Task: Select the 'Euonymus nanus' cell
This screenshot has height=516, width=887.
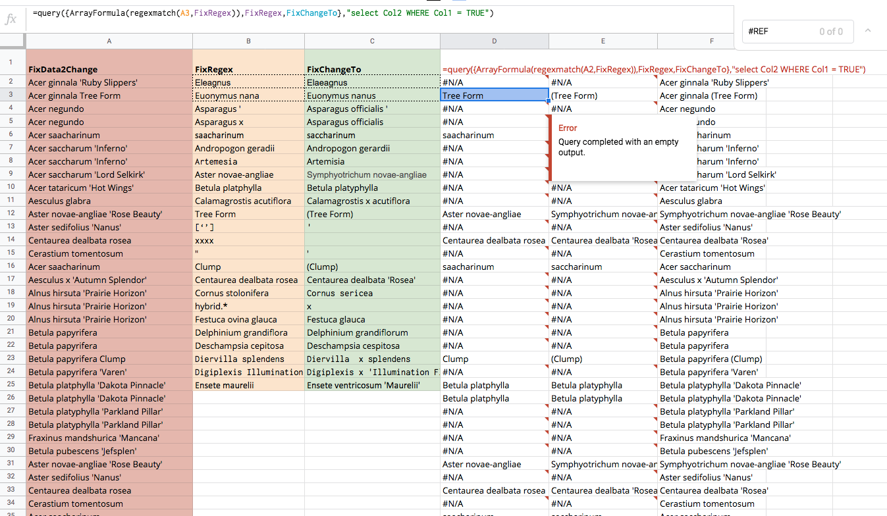Action: pos(372,95)
